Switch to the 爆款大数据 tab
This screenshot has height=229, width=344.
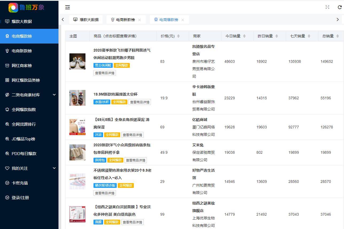[x=86, y=19]
